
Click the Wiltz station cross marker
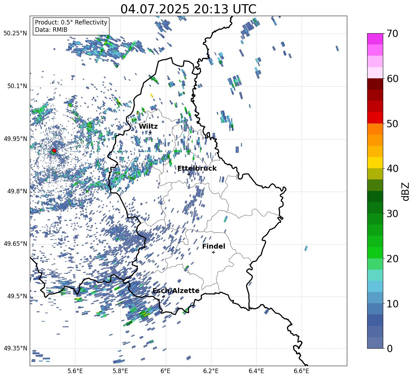pos(150,132)
